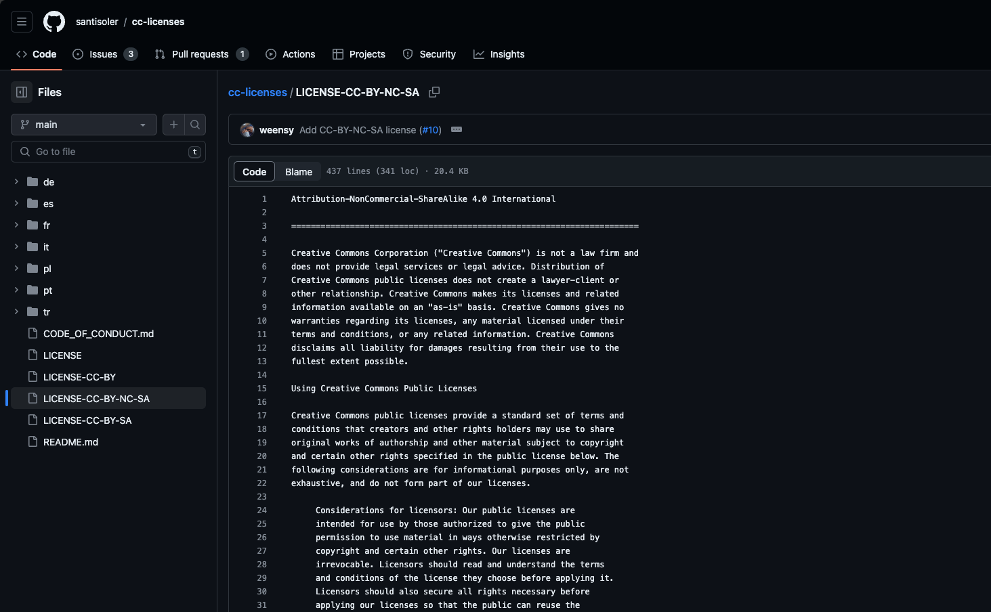Expand the tr folder

[16, 311]
